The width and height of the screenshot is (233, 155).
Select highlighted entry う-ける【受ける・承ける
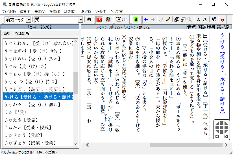tap(38, 97)
